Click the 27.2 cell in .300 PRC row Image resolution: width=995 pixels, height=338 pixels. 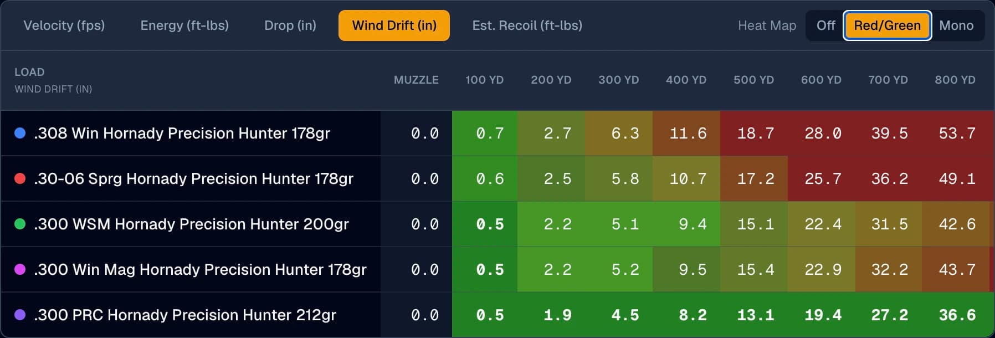coord(889,315)
